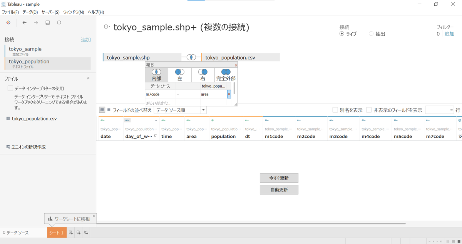Open the データ(D) menu
The width and height of the screenshot is (462, 244).
tap(30, 12)
